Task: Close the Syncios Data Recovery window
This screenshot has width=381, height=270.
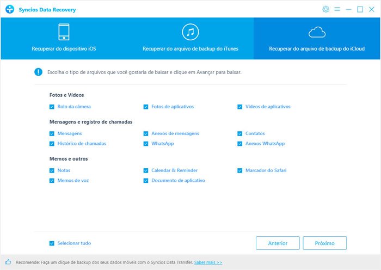Action: (x=372, y=9)
